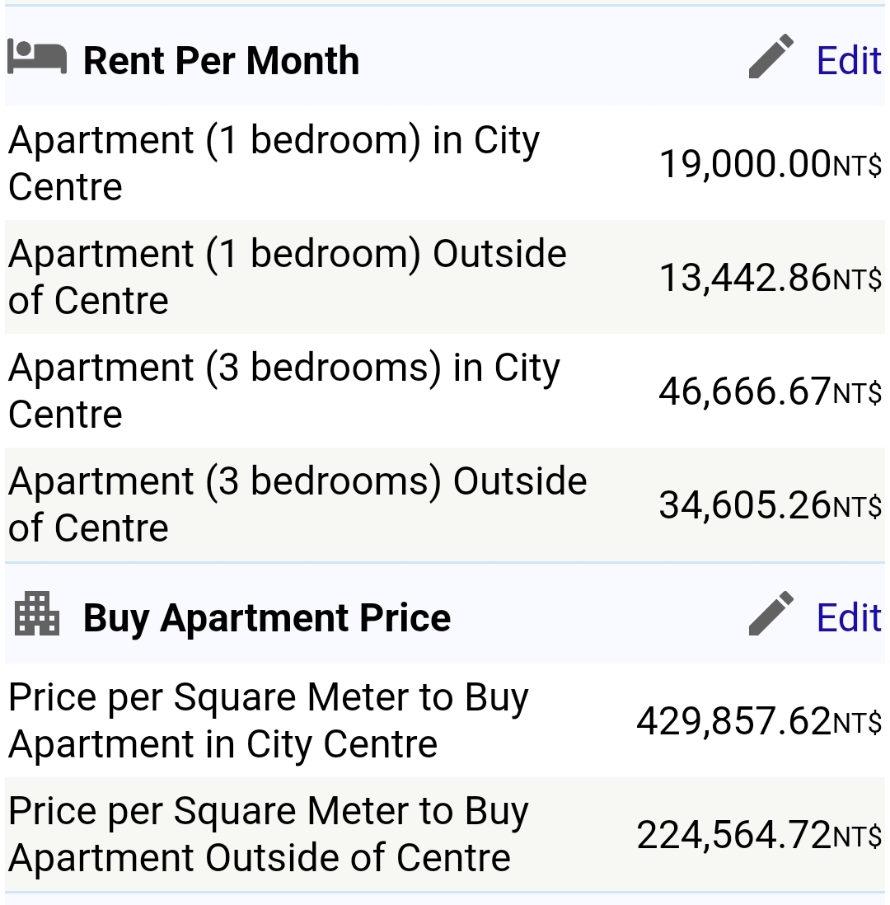Click the building icon beside Buy Apartment Price
890x905 pixels.
point(37,613)
